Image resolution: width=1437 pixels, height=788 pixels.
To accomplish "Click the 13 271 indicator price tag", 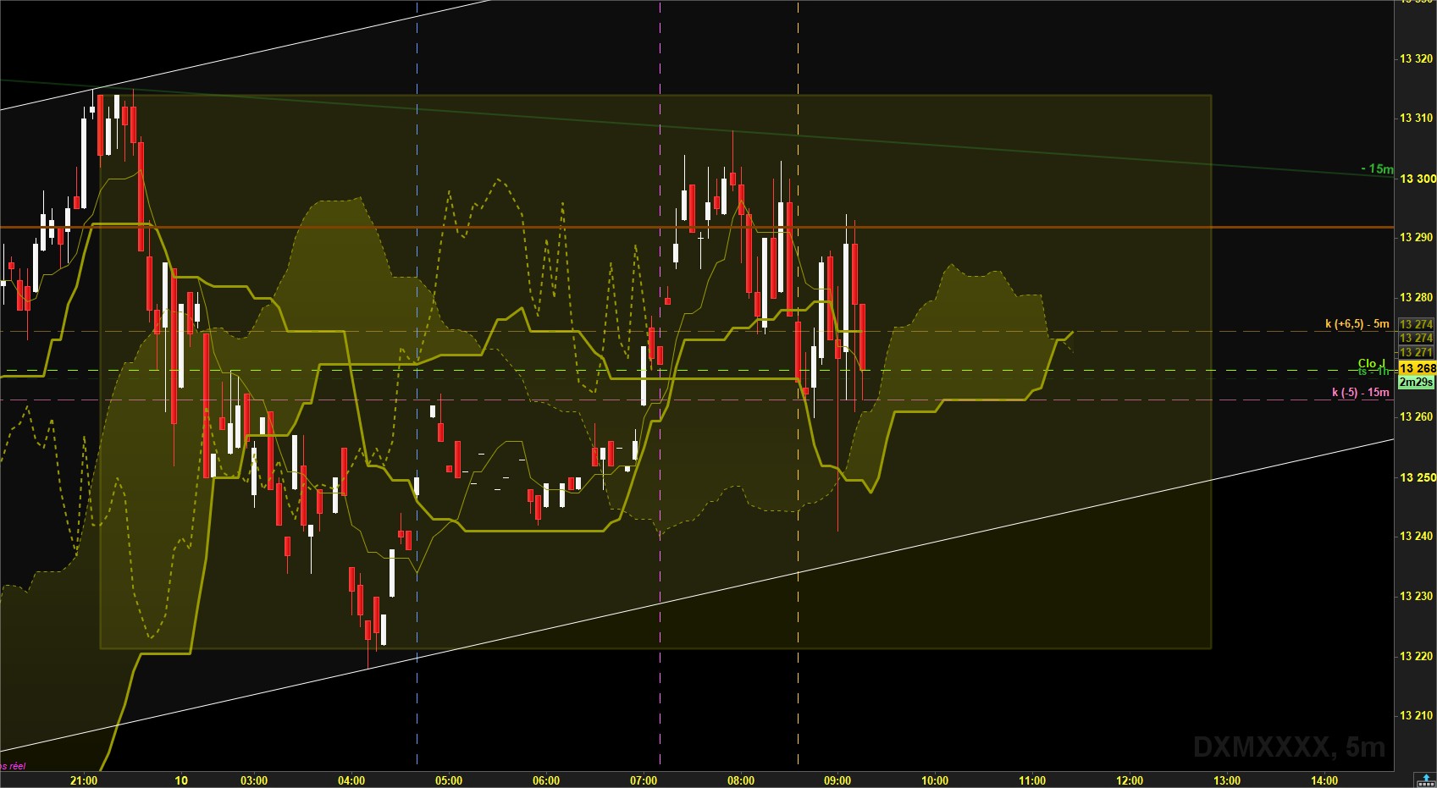I will 1417,352.
